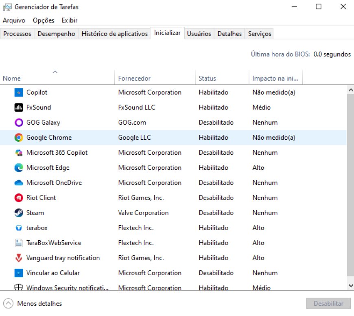Click the Google Chrome icon
Screen dimensions: 354x316
(19, 138)
